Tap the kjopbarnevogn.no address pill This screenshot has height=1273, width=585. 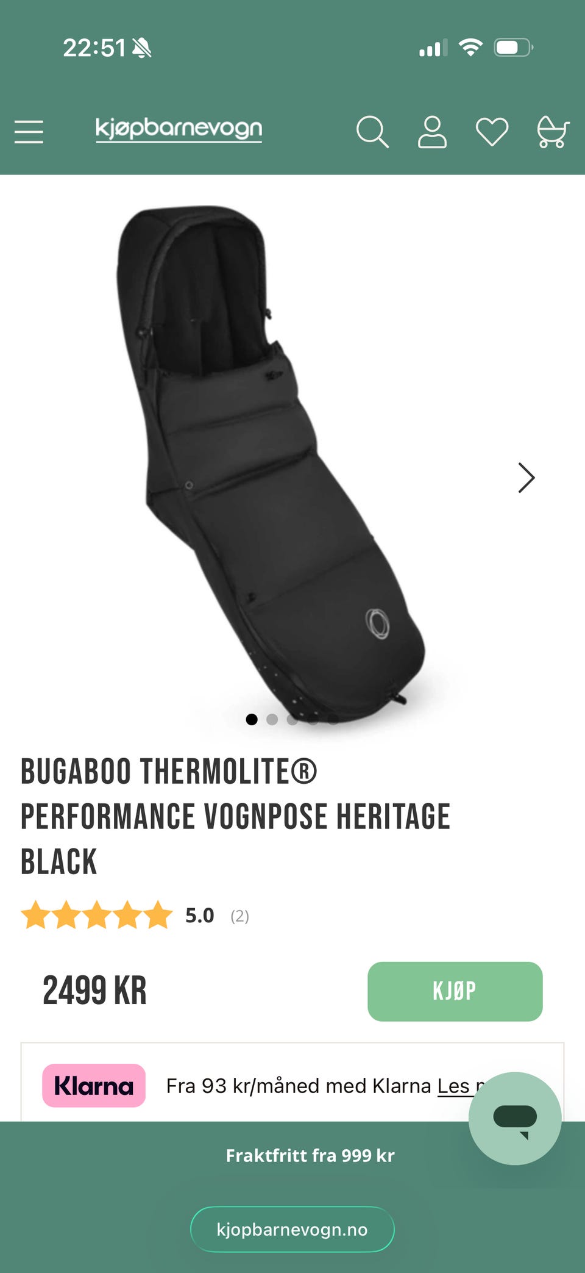click(x=292, y=1229)
